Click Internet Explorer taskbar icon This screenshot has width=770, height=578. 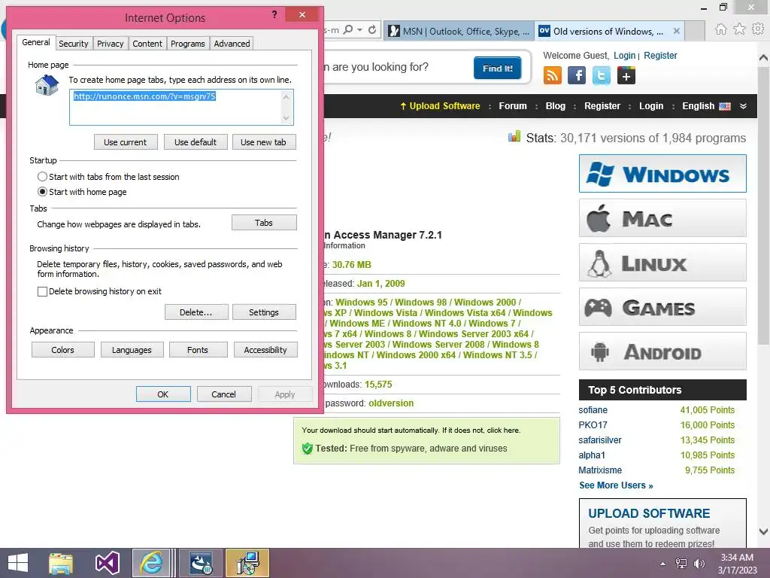pyautogui.click(x=151, y=563)
